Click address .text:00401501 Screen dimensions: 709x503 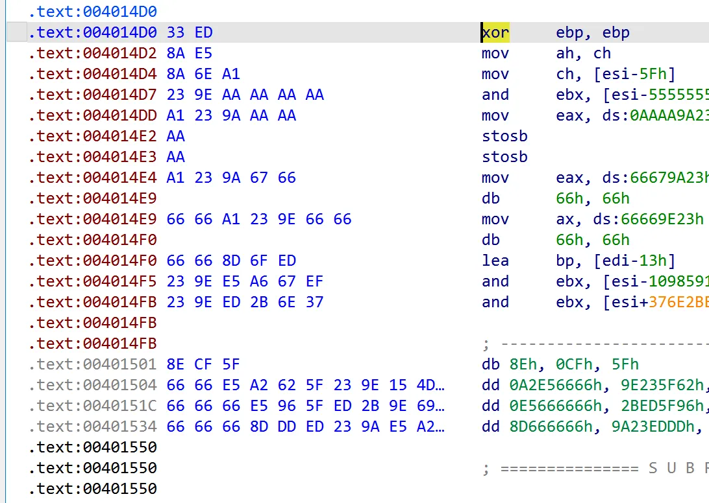[x=93, y=364]
